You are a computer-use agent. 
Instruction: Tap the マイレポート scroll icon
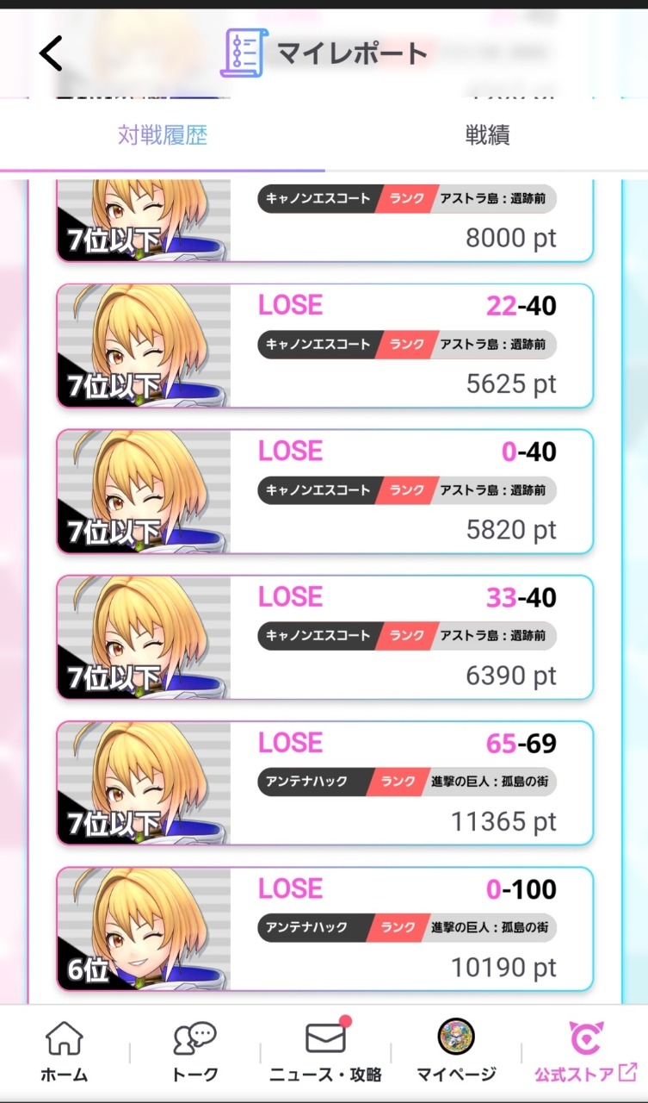pyautogui.click(x=244, y=53)
